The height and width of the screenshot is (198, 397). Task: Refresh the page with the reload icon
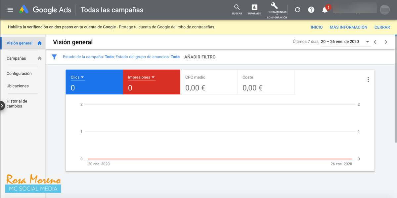(297, 10)
